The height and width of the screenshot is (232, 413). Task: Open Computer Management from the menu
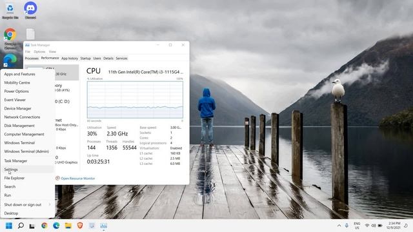click(27, 134)
